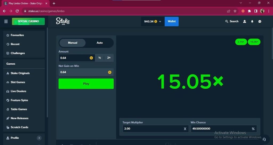Open a new browser tab
The width and height of the screenshot is (273, 145).
coord(54,3)
